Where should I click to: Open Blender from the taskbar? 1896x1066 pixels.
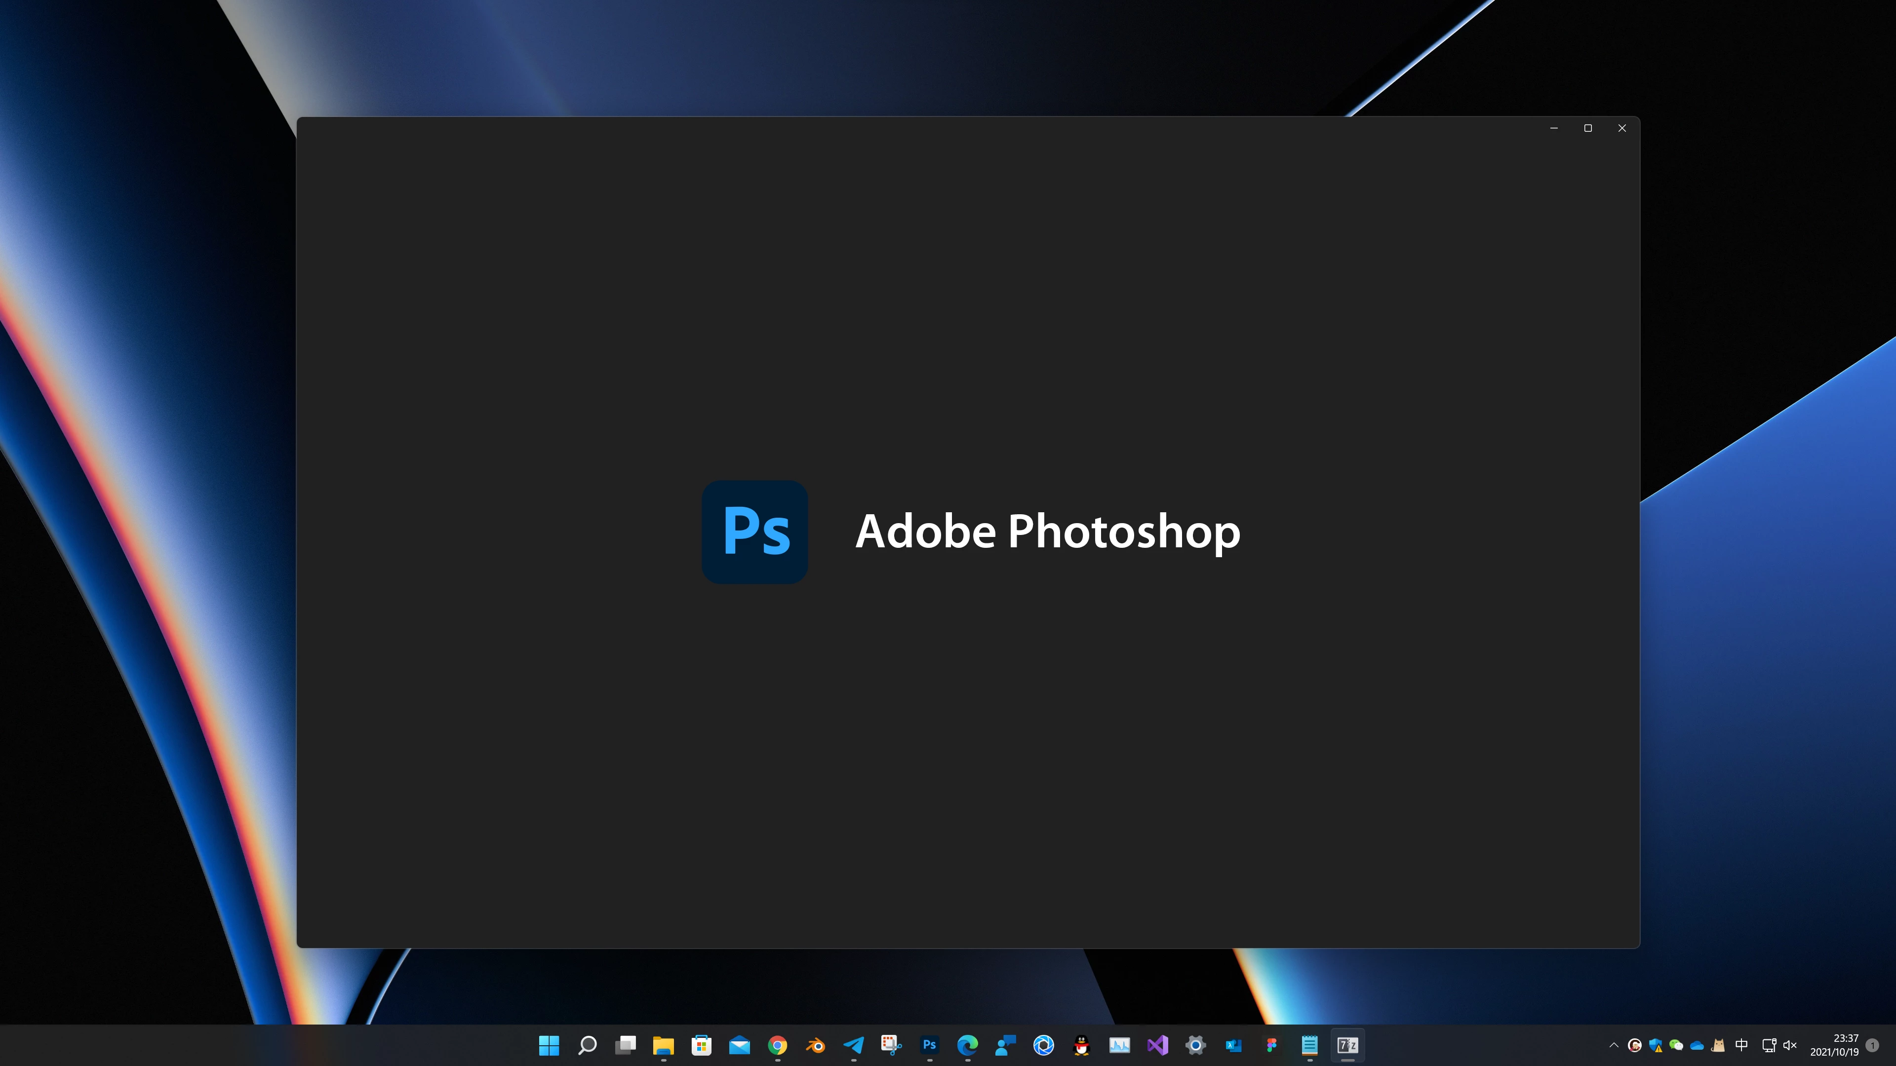[816, 1045]
